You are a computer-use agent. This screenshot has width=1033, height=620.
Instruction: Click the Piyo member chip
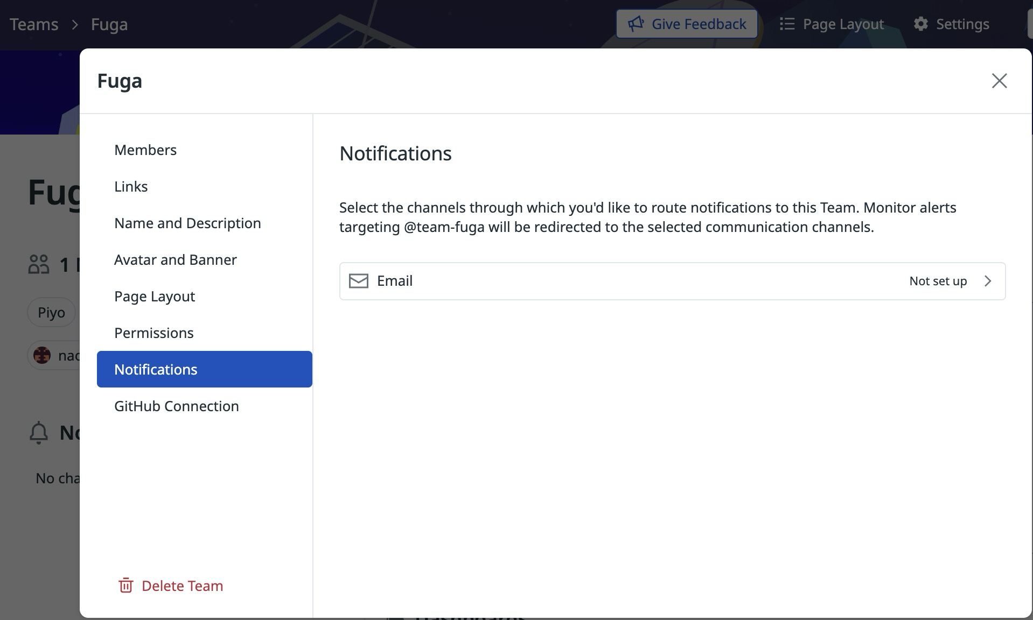51,312
